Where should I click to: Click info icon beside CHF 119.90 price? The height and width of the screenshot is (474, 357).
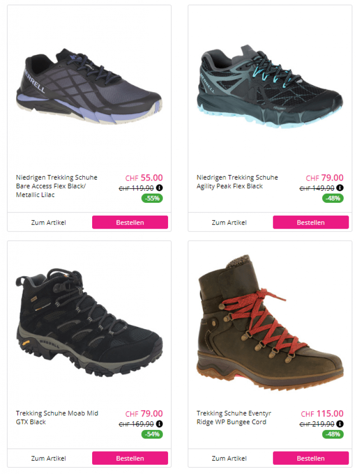(159, 188)
